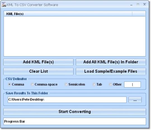Close the KML To CSV Converter window
This screenshot has width=151, height=130.
pos(145,4)
